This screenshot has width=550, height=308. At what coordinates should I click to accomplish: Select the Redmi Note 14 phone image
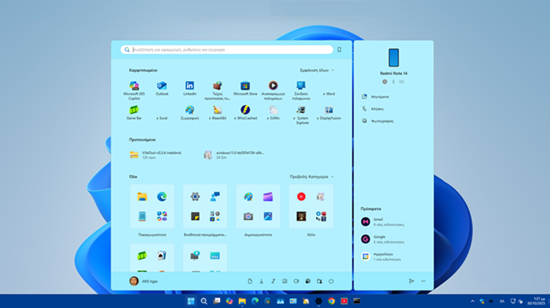pyautogui.click(x=394, y=57)
